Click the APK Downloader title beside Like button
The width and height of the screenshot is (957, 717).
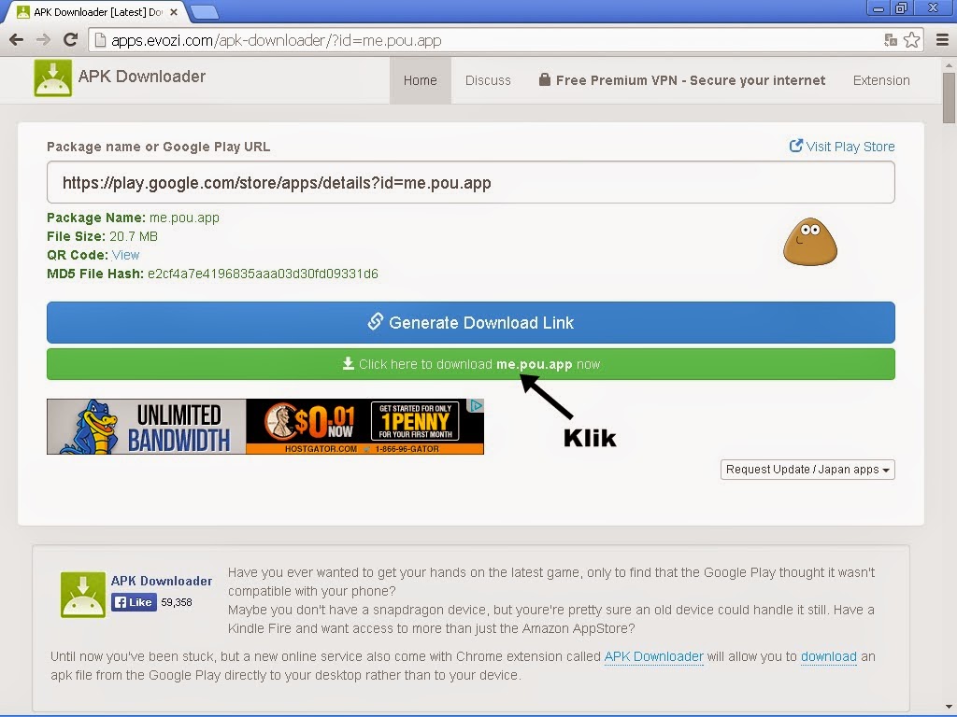coord(162,581)
